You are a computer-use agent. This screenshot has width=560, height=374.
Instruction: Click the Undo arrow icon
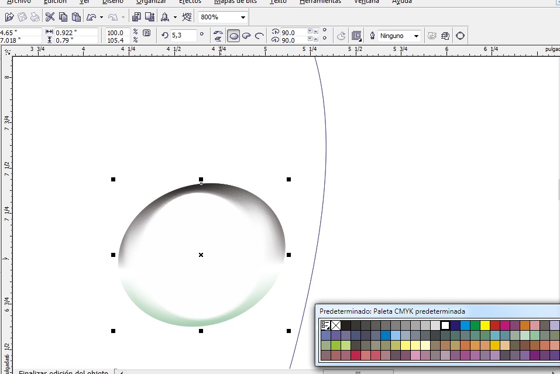pyautogui.click(x=91, y=17)
